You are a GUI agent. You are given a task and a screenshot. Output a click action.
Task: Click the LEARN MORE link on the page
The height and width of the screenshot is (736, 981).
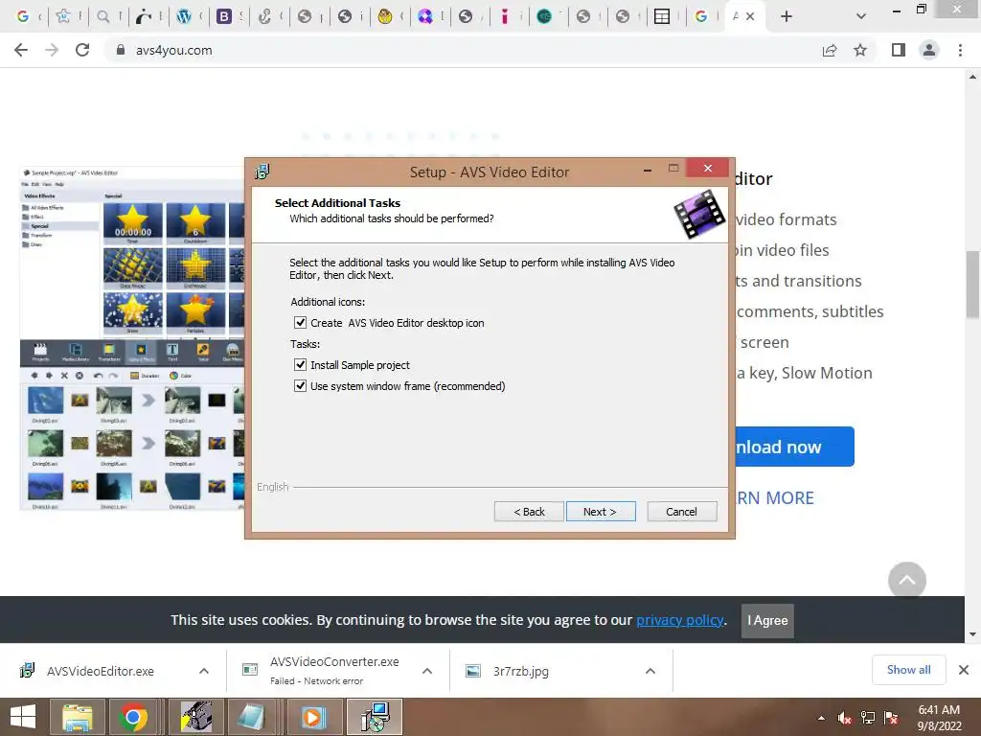click(775, 498)
